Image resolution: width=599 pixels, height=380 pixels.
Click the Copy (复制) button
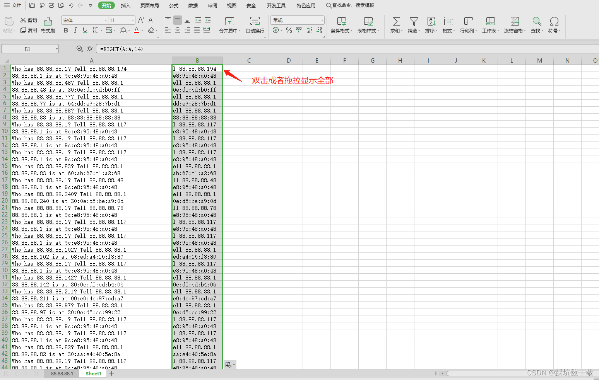click(x=29, y=30)
